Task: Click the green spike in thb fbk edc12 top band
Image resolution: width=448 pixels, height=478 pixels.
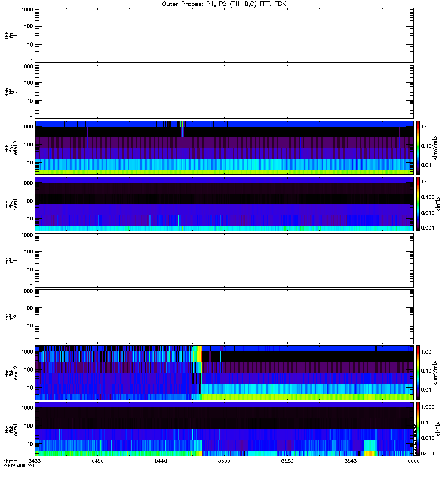Action: (182, 124)
